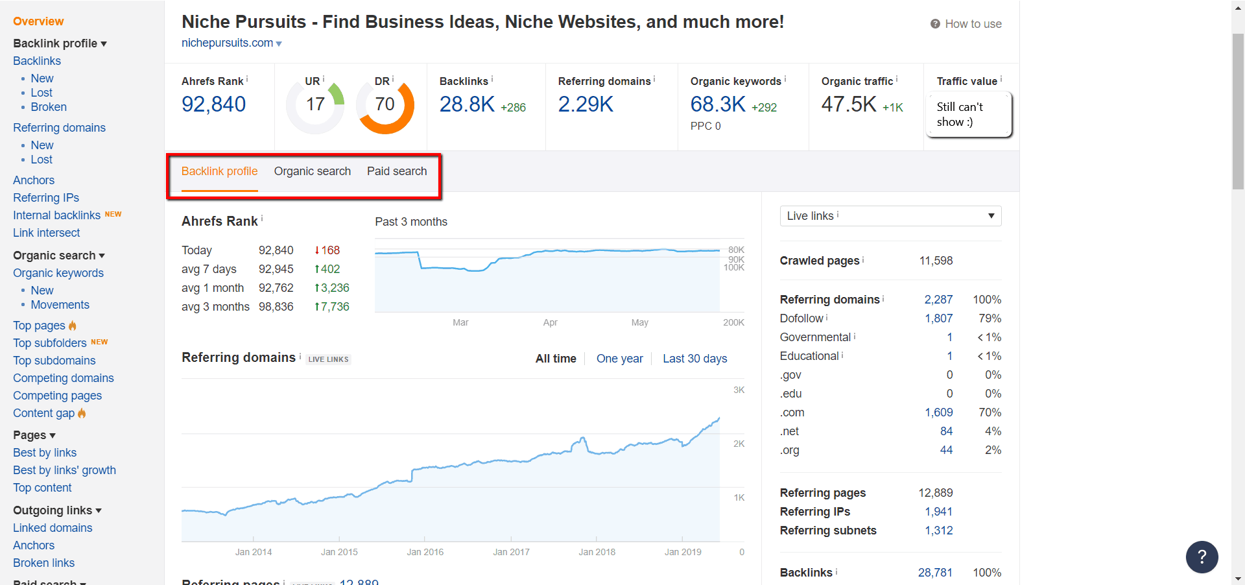Collapse the Outgoing links sidebar section
Screen dimensions: 1245x585
coord(99,511)
